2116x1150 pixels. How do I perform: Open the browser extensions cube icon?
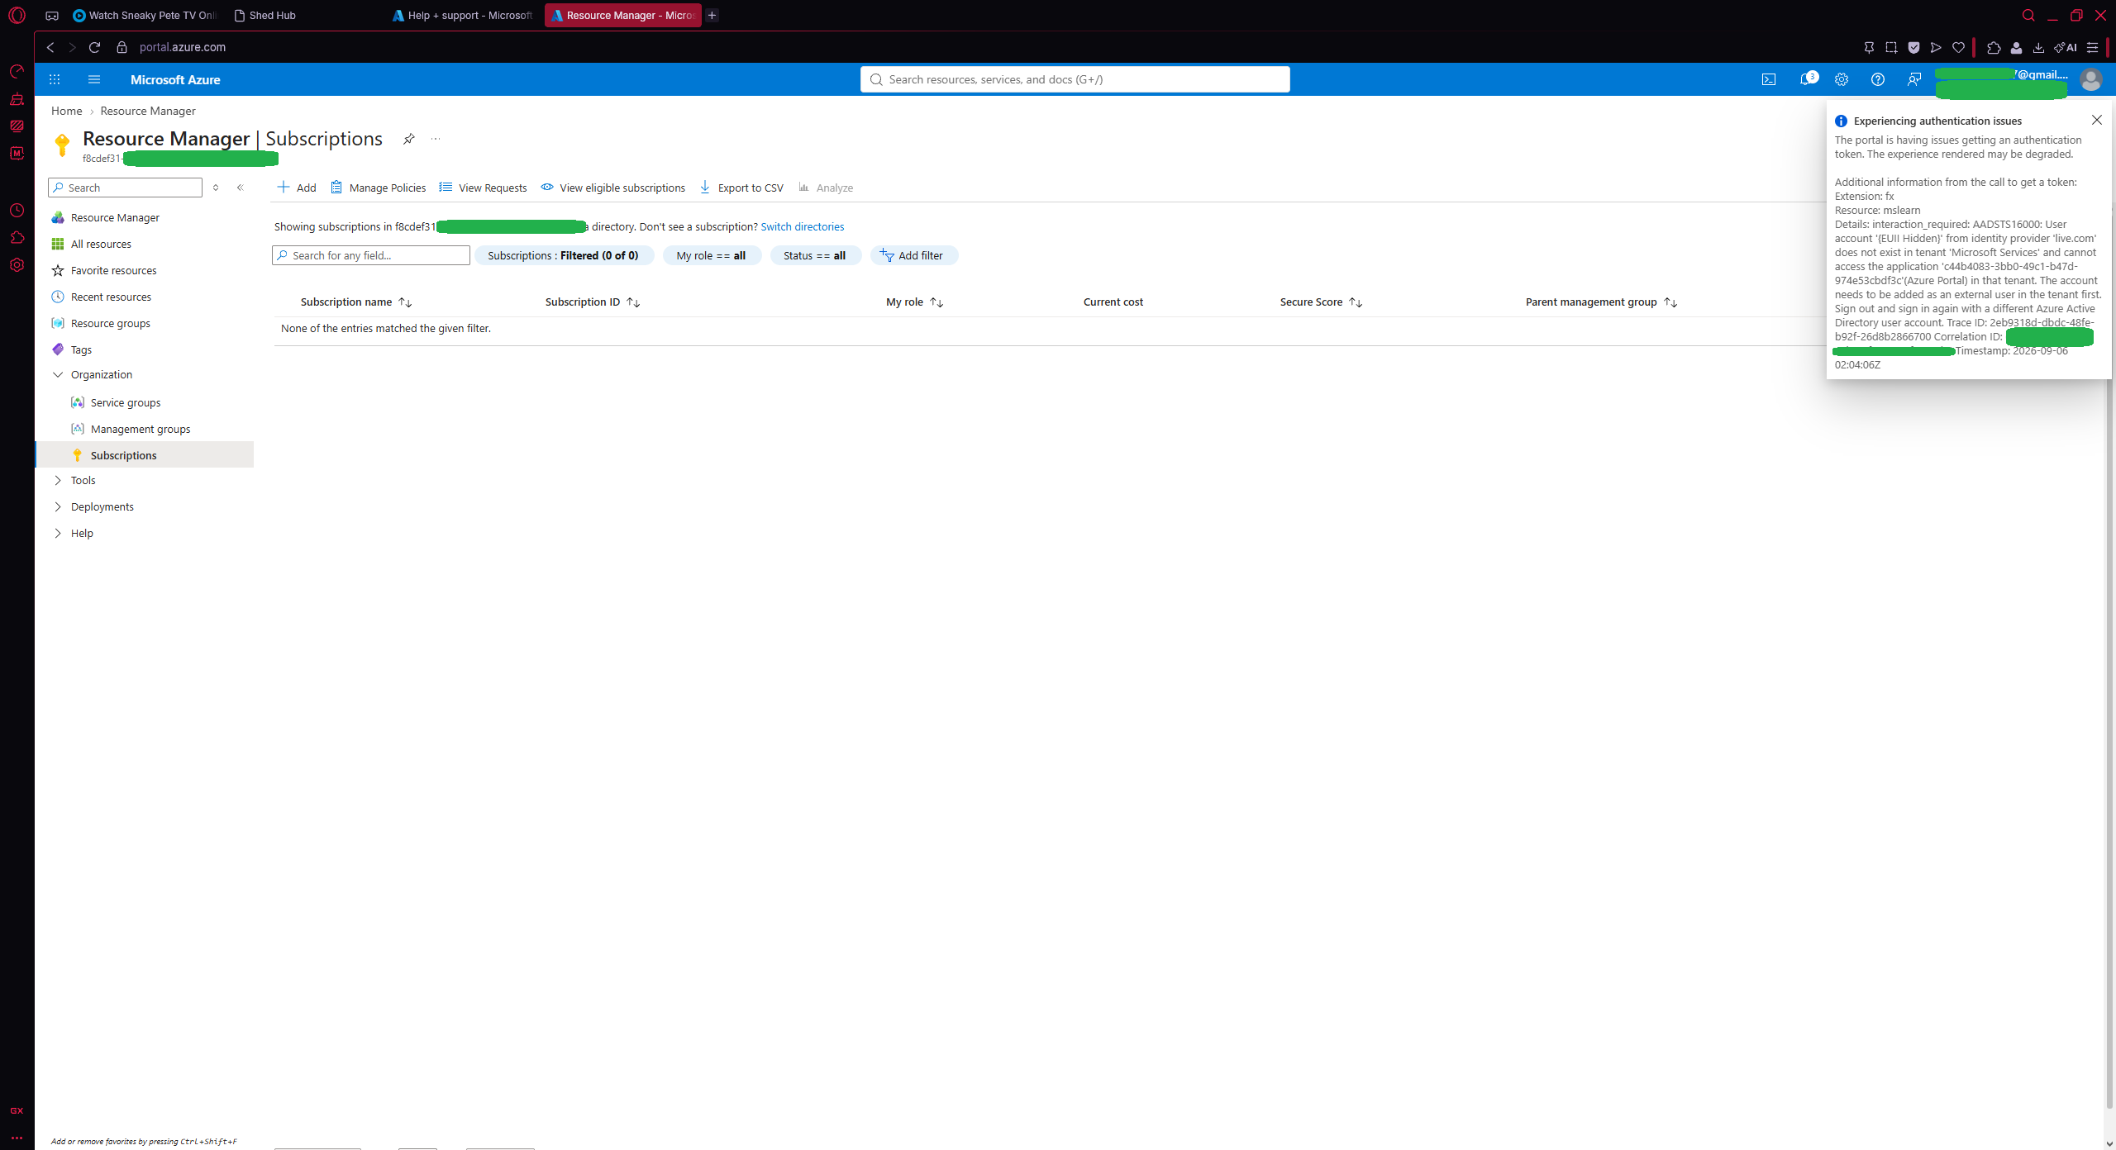click(x=1994, y=47)
